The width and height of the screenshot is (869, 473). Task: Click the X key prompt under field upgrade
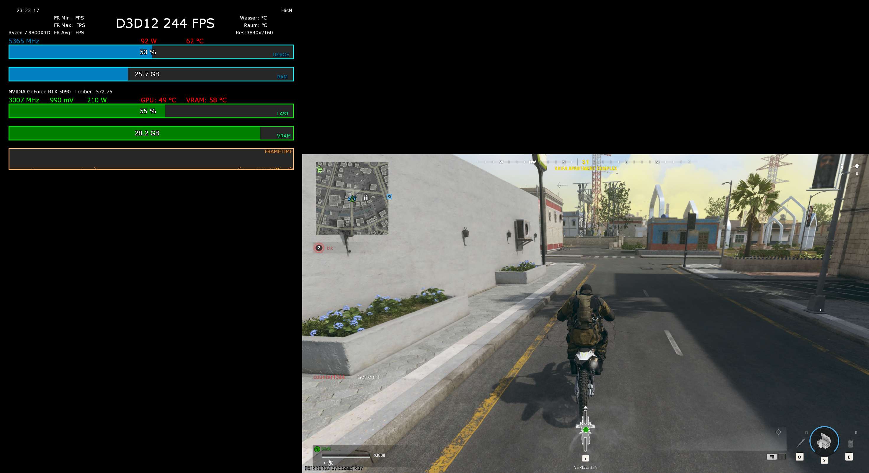coord(824,461)
